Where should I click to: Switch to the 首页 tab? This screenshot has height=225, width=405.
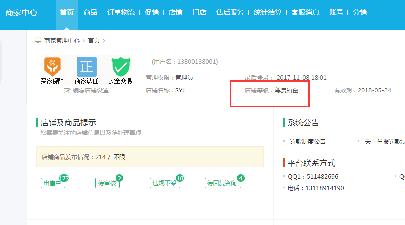click(x=67, y=12)
